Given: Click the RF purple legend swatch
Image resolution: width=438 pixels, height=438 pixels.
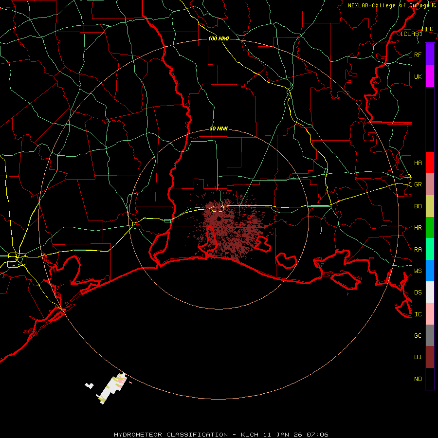Looking at the screenshot, I should (430, 55).
